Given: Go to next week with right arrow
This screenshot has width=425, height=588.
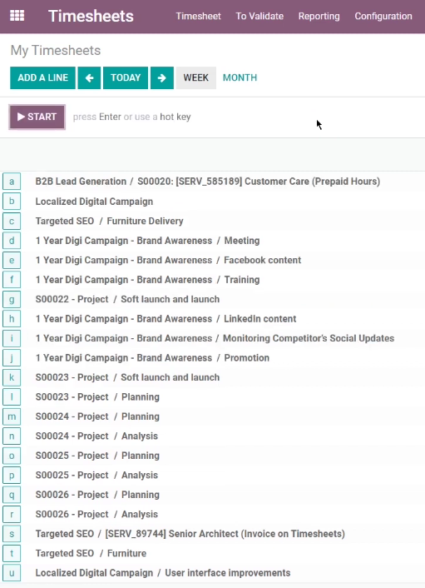Looking at the screenshot, I should click(162, 77).
